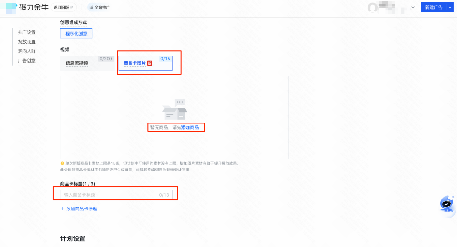Expand the account dropdown arrow

point(412,8)
